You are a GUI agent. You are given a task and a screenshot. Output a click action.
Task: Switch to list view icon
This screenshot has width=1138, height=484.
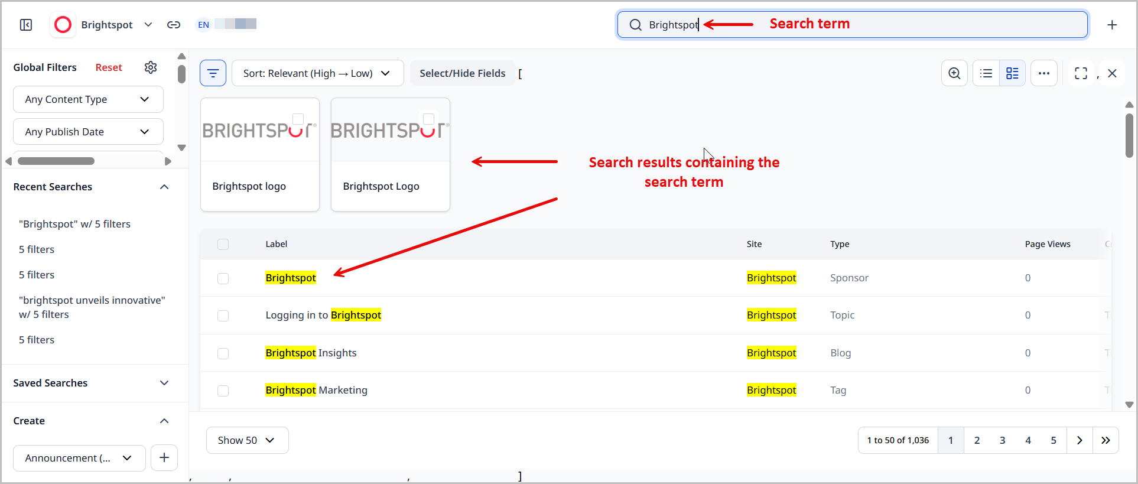[986, 73]
